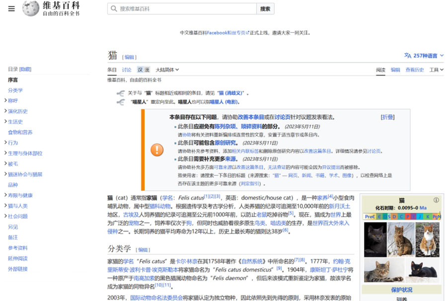Viewport: 447px width, 301px height.
Task: Open the 自然系统 link
Action: pyautogui.click(x=252, y=261)
